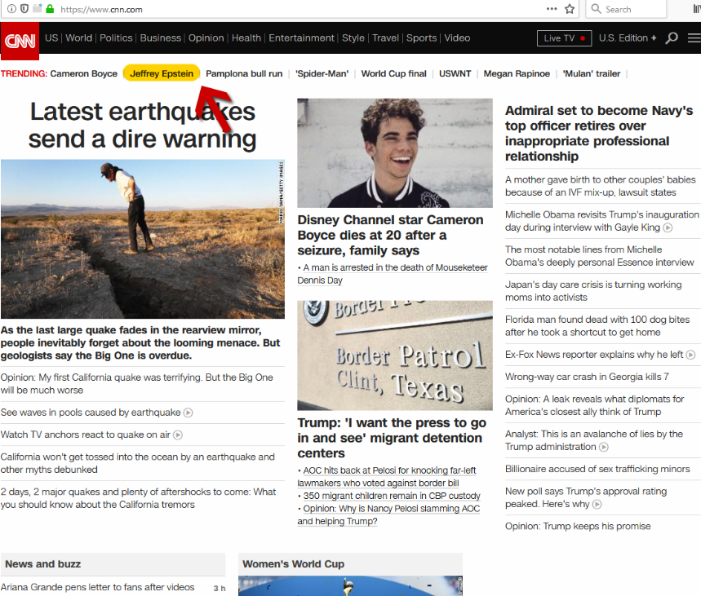
Task: Open the Travel section
Action: coord(385,38)
